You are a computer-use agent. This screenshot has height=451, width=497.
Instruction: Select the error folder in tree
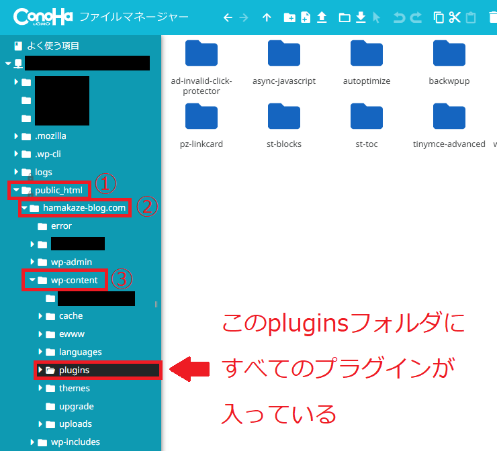point(54,226)
